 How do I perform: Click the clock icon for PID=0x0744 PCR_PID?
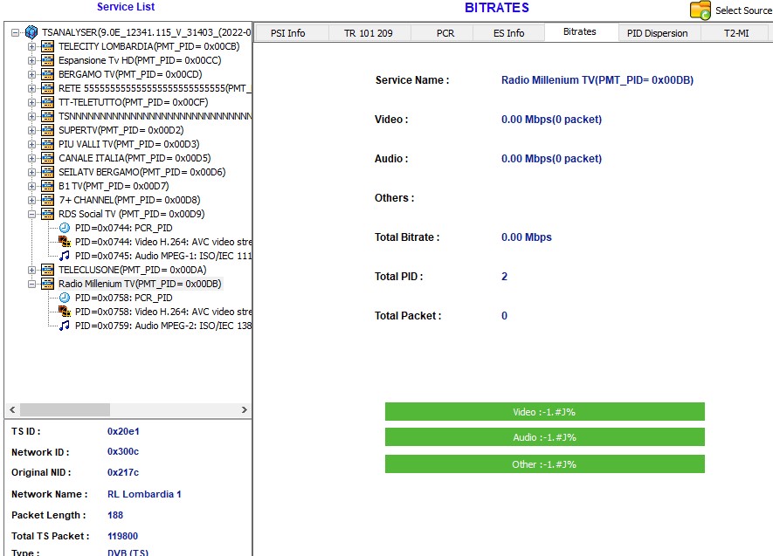pos(65,228)
